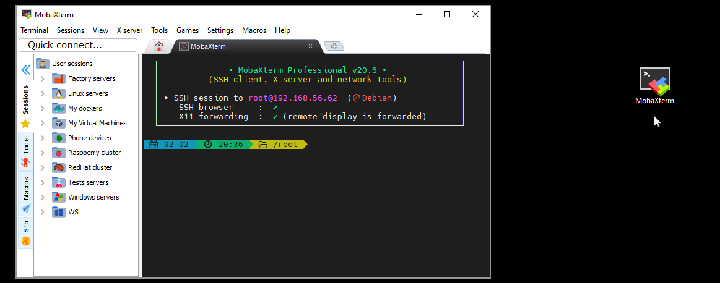Click the Windows servers flag icon
This screenshot has width=720, height=283.
(x=59, y=197)
